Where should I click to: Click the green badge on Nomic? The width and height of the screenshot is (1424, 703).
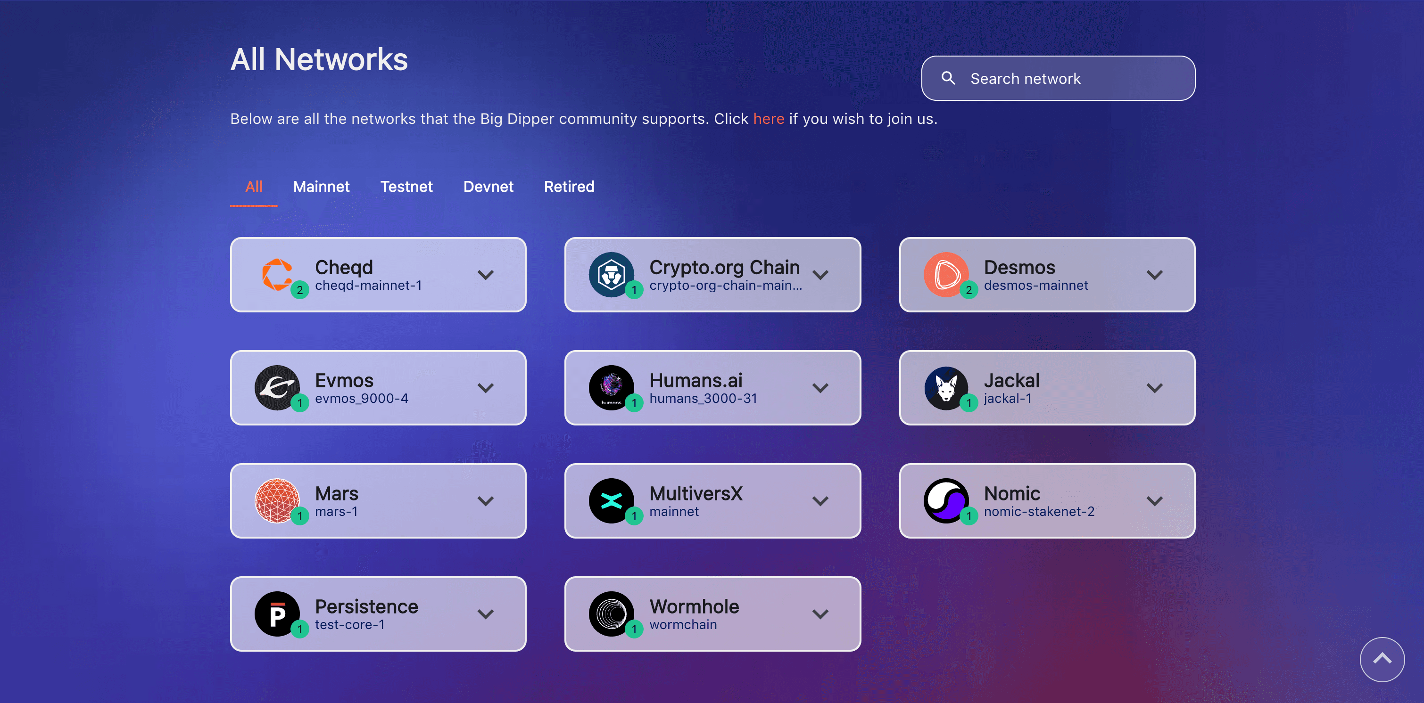click(969, 516)
